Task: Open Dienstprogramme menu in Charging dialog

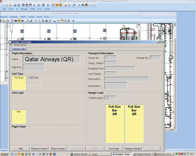Action: pyautogui.click(x=20, y=45)
